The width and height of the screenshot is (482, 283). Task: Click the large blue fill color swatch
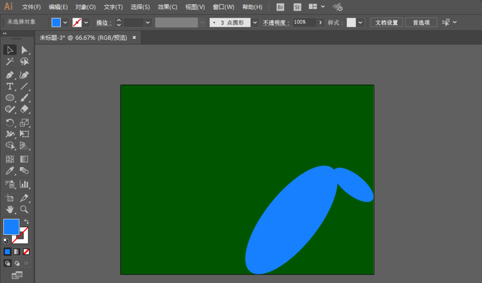[11, 227]
